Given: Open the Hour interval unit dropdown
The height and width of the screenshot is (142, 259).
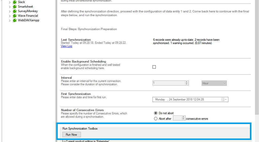Looking at the screenshot, I should coord(214,83).
